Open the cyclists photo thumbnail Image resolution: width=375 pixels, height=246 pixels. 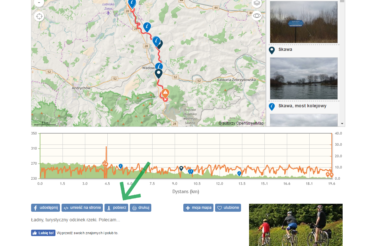[x=296, y=225]
